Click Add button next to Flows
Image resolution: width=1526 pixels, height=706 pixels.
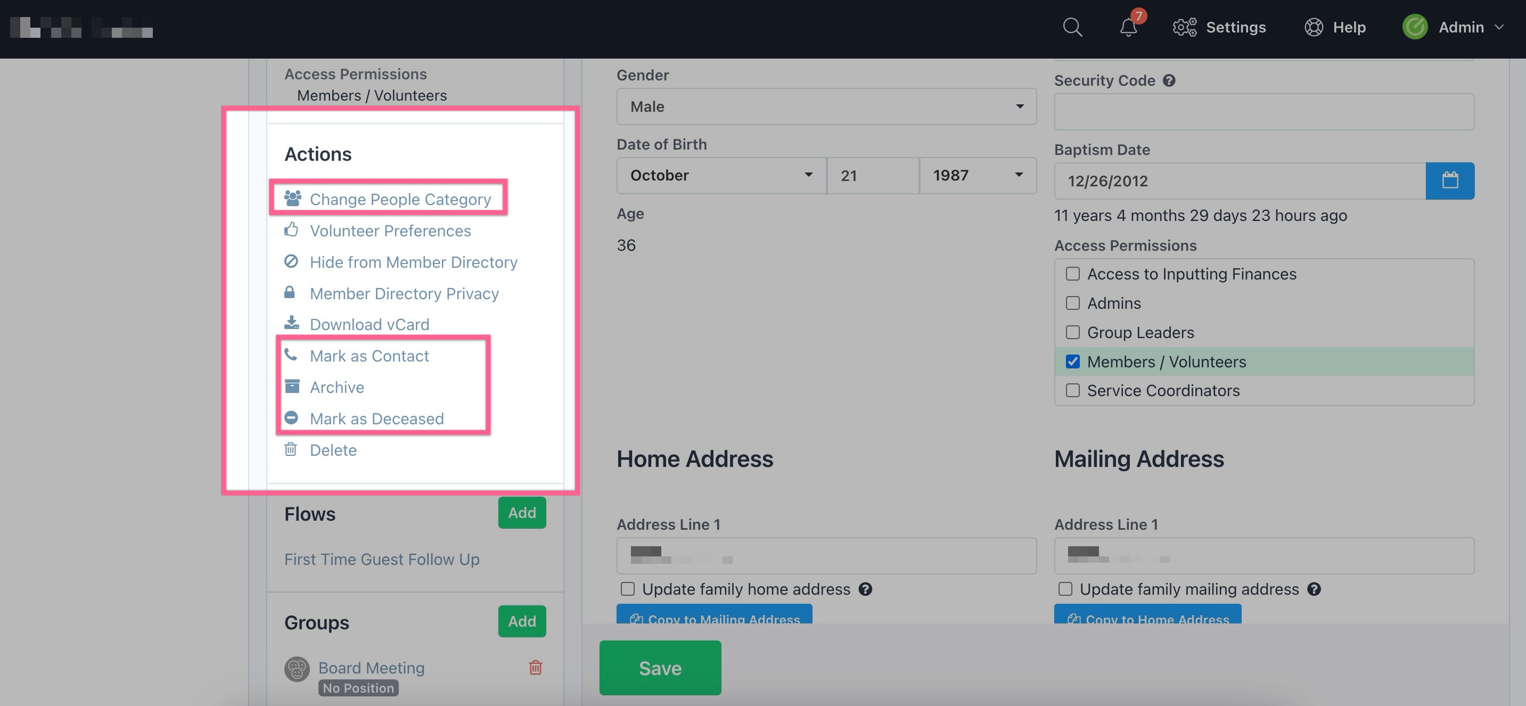click(521, 513)
